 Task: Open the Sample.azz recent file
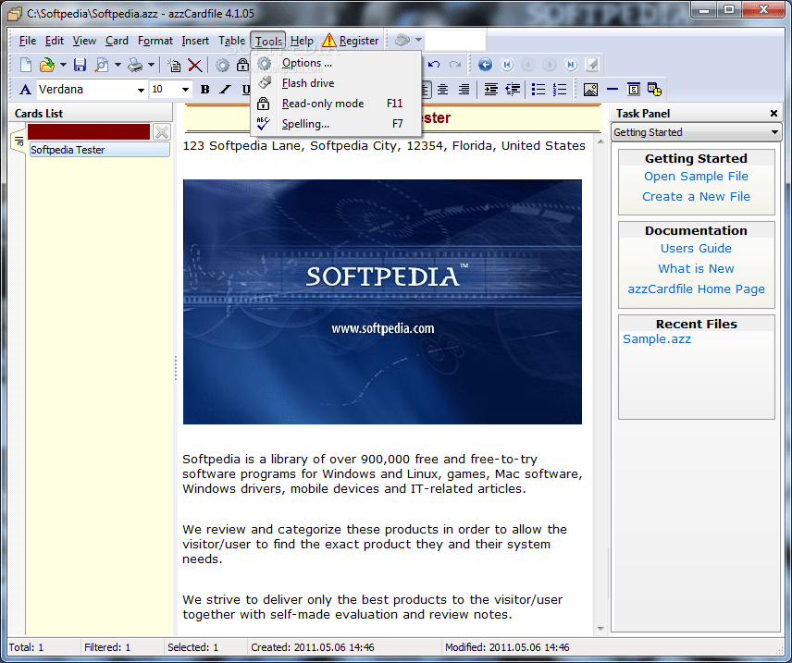657,338
